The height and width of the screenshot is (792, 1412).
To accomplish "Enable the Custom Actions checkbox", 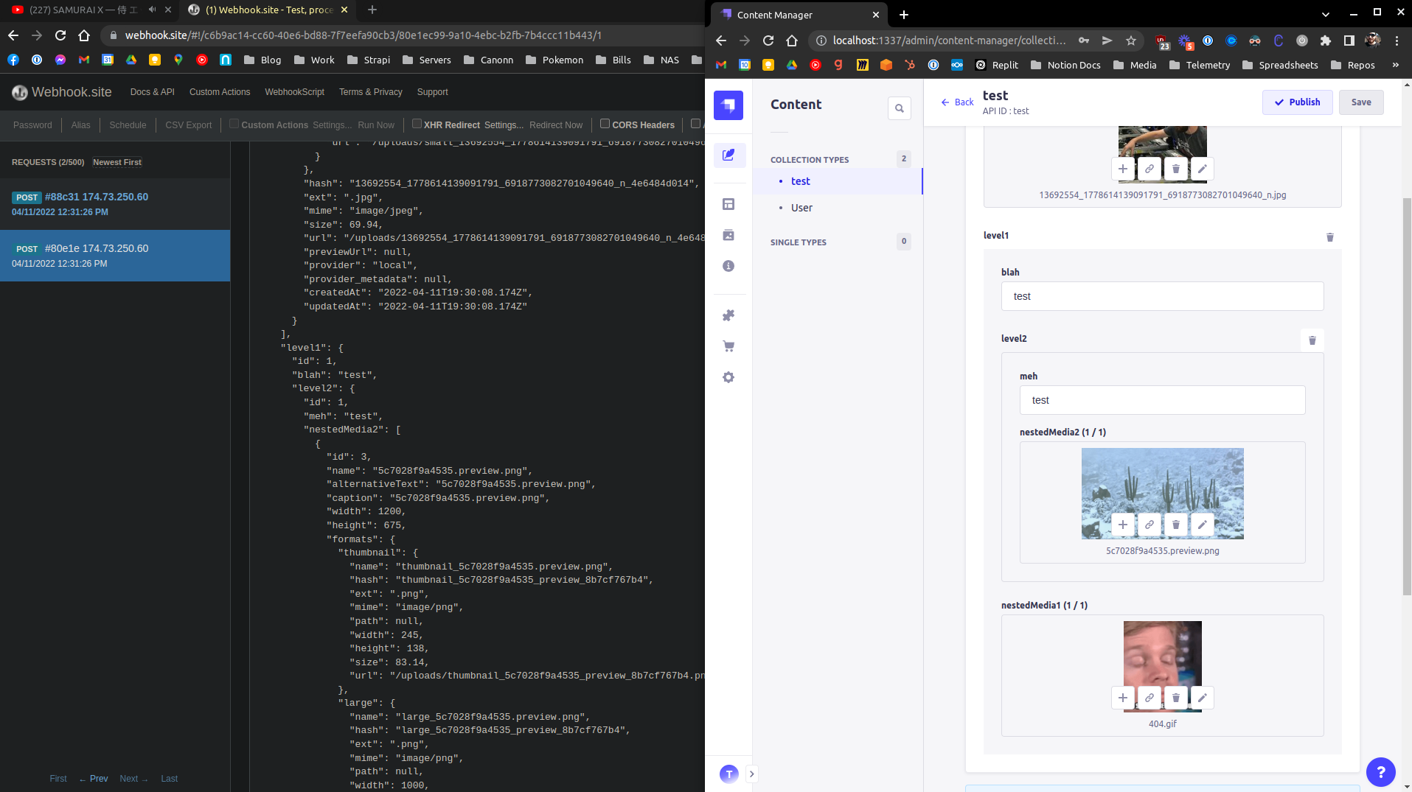I will pyautogui.click(x=233, y=124).
